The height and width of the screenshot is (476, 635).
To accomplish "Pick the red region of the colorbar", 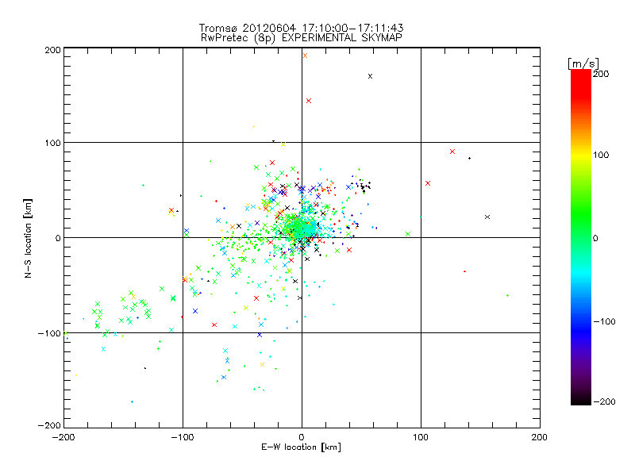I will (581, 85).
